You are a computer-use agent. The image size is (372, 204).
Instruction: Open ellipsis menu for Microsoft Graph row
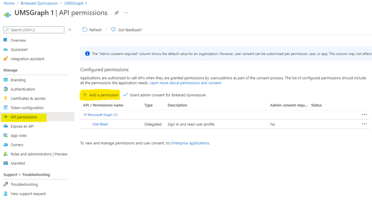pos(364,115)
